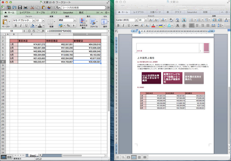Toggle Underline in Excel font group
This screenshot has width=231, height=161.
coord(26,26)
